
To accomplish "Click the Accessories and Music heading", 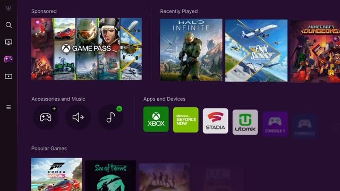I will [x=58, y=99].
